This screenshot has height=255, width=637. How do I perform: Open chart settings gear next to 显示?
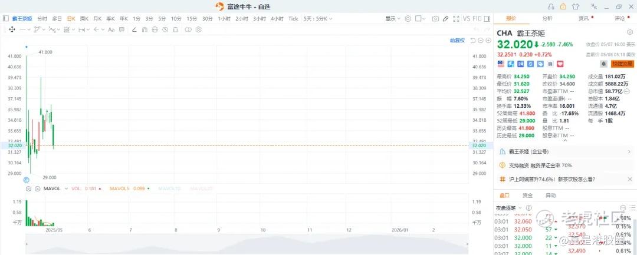(x=408, y=19)
